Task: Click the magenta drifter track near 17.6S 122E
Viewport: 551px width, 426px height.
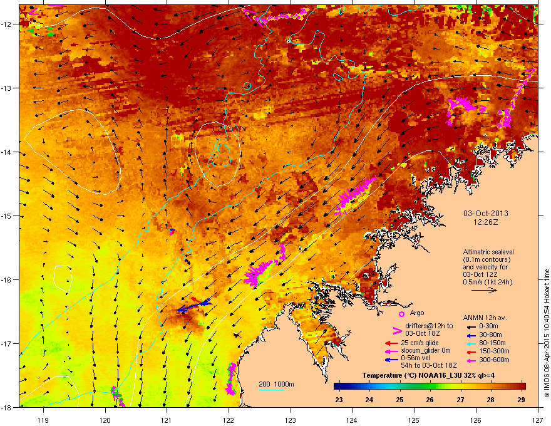Action: [x=231, y=378]
